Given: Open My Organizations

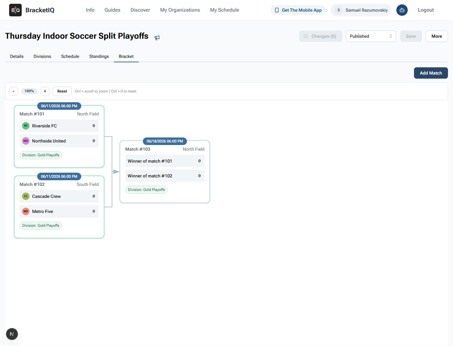Looking at the screenshot, I should pos(180,10).
